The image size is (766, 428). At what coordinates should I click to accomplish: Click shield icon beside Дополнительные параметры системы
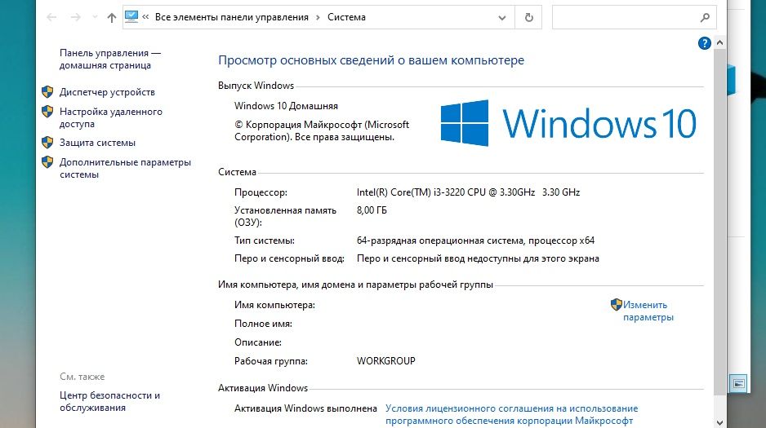click(x=47, y=162)
